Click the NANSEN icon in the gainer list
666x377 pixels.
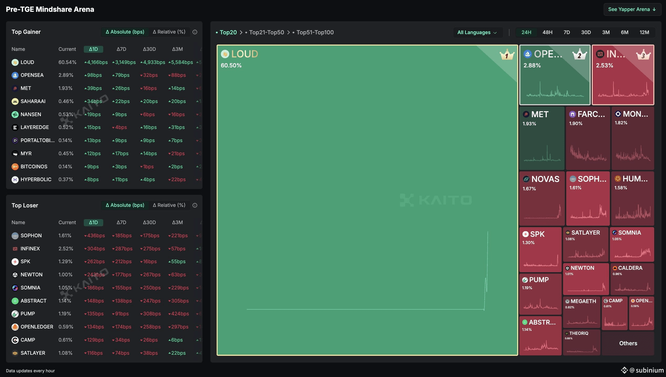click(x=15, y=115)
